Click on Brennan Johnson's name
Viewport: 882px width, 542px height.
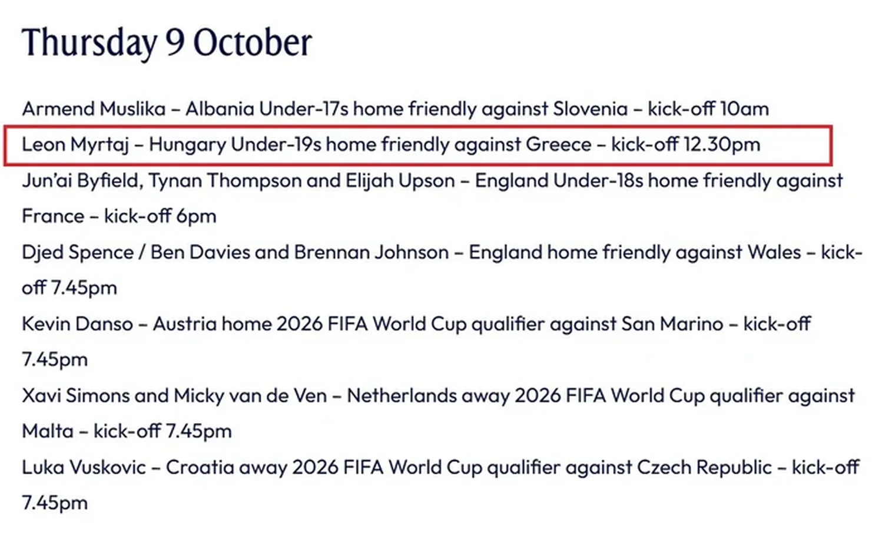[371, 252]
